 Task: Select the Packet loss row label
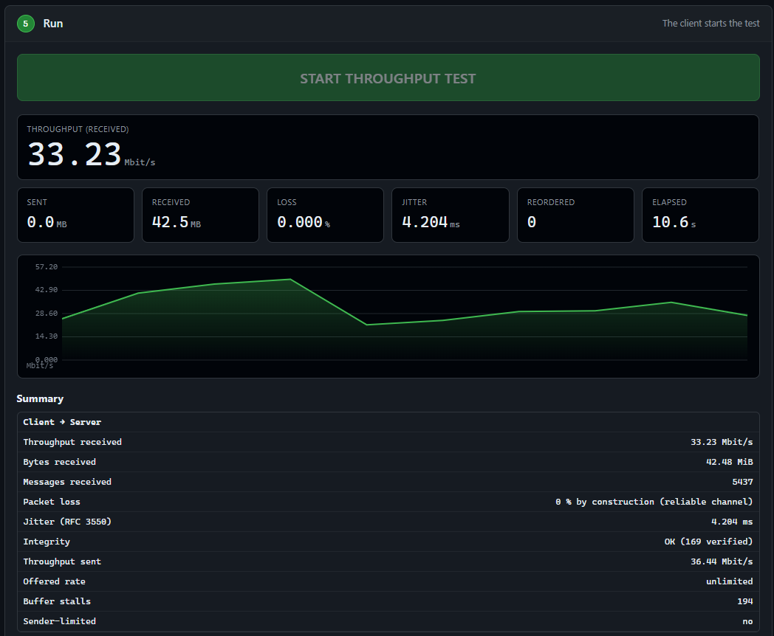pos(52,502)
